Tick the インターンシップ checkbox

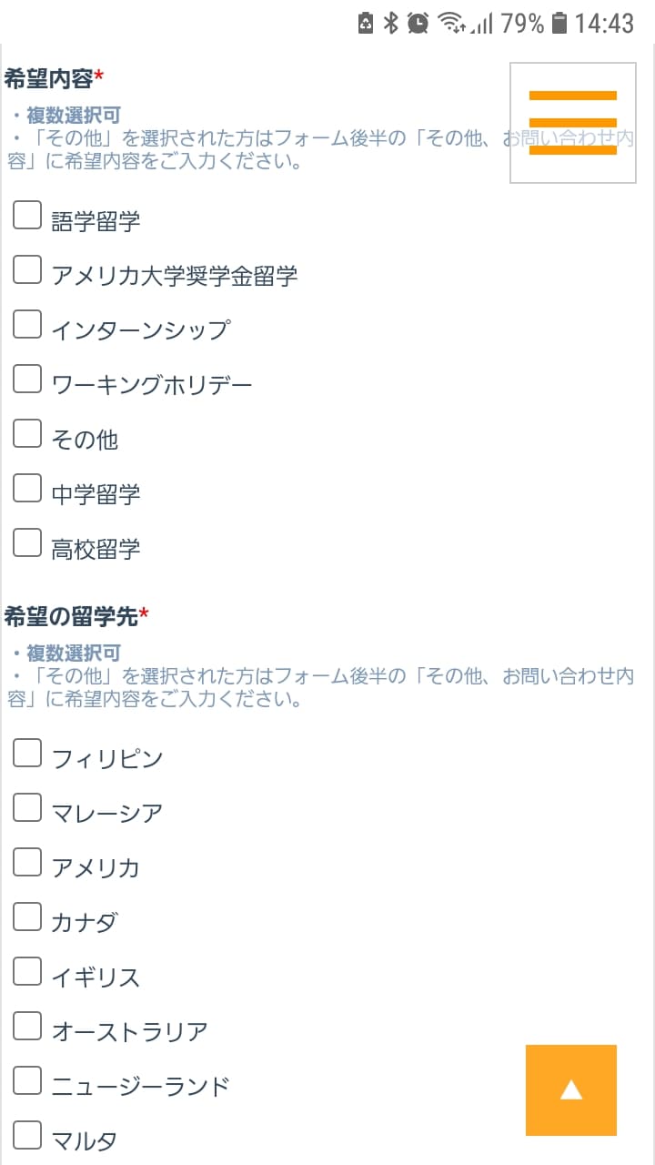pyautogui.click(x=27, y=325)
